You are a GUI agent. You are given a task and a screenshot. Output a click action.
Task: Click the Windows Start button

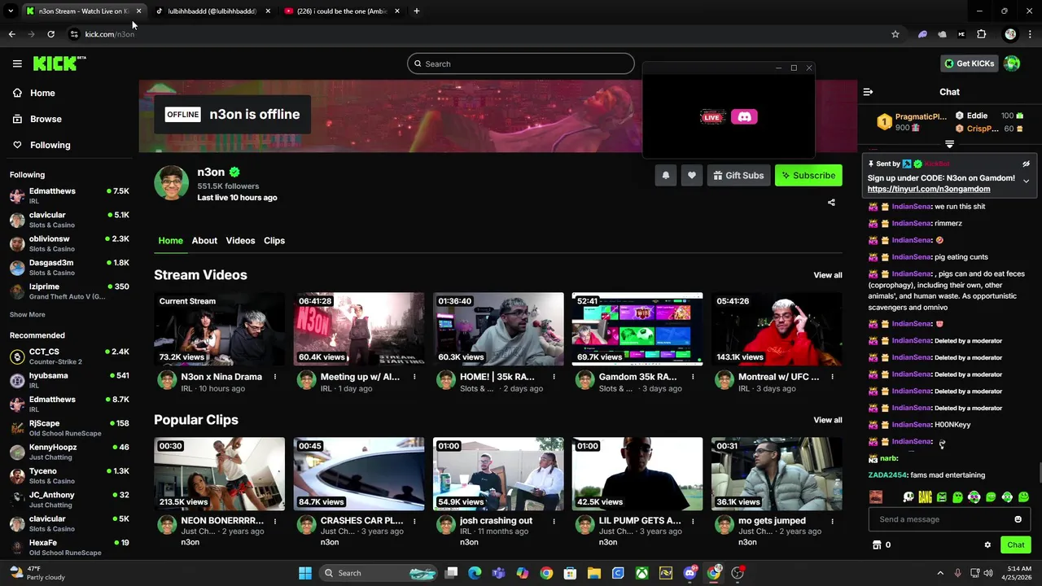coord(305,573)
